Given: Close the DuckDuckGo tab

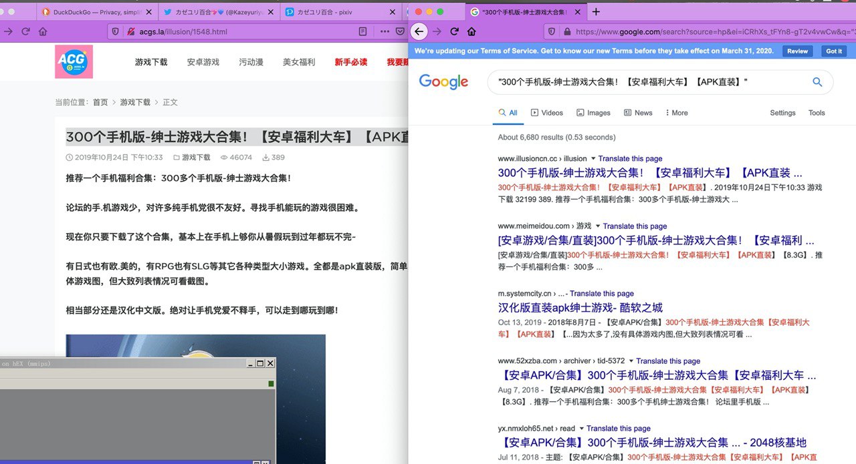Looking at the screenshot, I should pos(148,12).
